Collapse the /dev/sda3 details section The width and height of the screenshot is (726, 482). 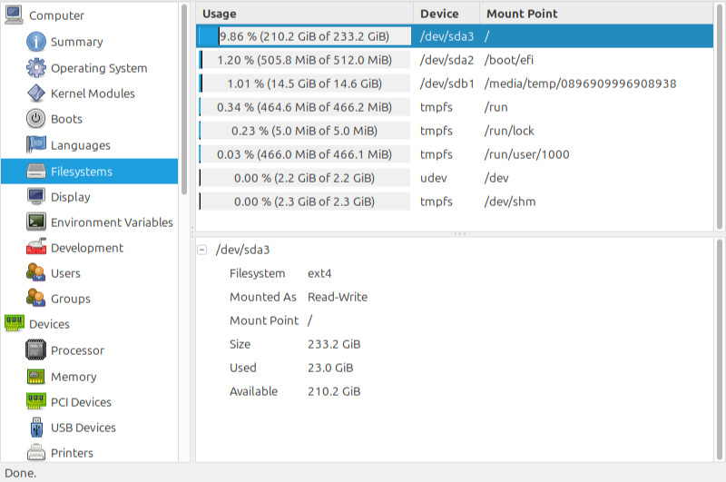tap(201, 250)
